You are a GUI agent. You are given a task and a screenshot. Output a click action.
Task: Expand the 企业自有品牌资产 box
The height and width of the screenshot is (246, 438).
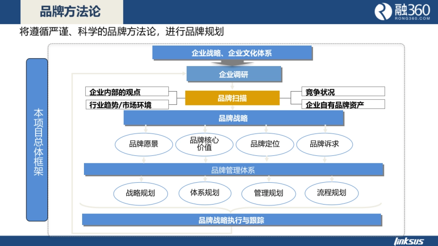pos(343,104)
